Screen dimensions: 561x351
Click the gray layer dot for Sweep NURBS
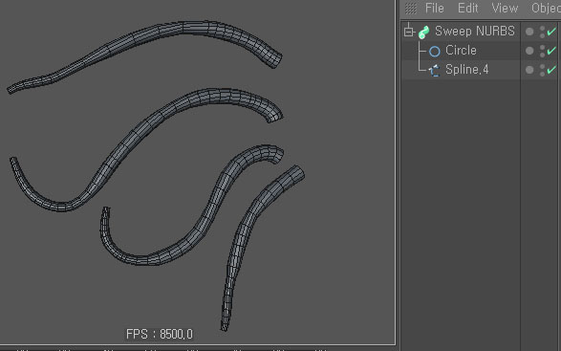point(529,32)
